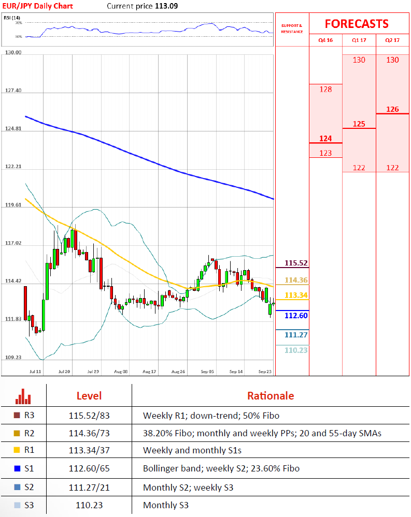Switch to the Q2 17 forecast column
The image size is (411, 517).
[x=392, y=40]
